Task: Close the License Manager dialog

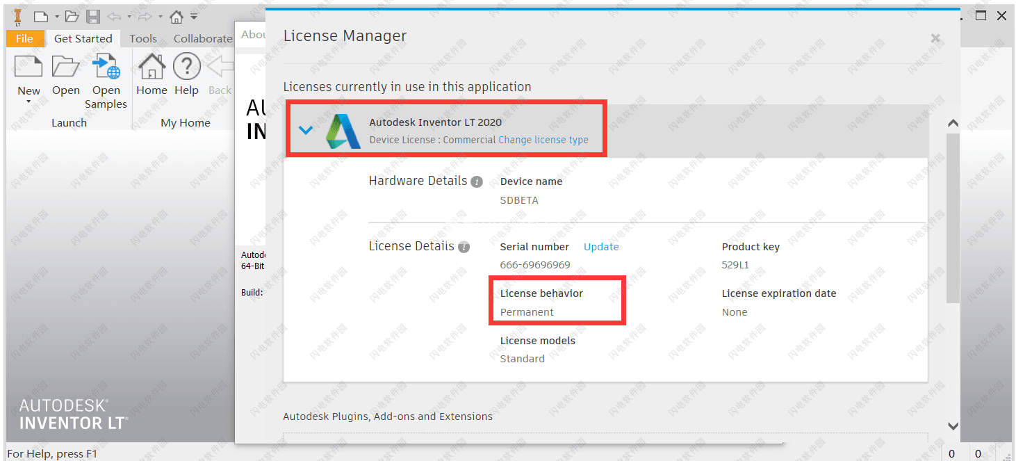Action: [935, 38]
